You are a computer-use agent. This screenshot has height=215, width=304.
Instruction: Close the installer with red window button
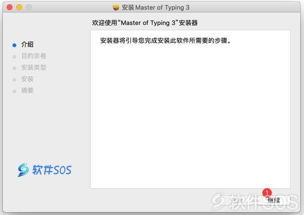10,7
